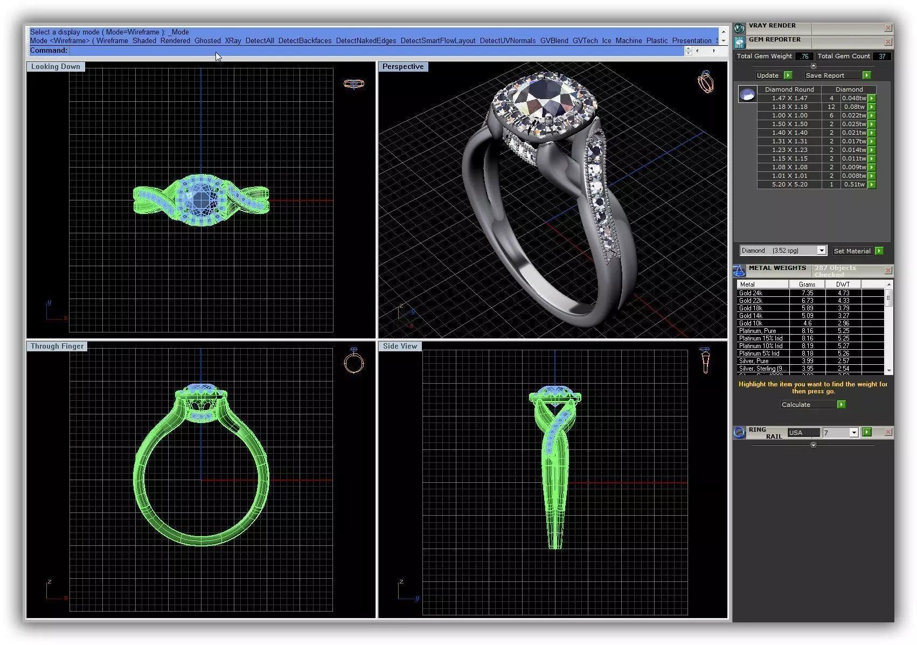Click in the Command input field
This screenshot has width=917, height=645.
click(376, 51)
